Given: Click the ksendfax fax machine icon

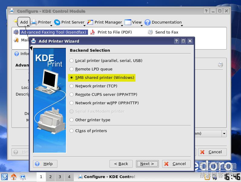Looking at the screenshot, I should point(16,32).
